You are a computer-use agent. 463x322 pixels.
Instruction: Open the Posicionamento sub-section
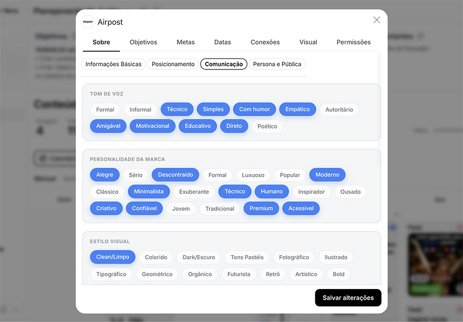tap(173, 64)
